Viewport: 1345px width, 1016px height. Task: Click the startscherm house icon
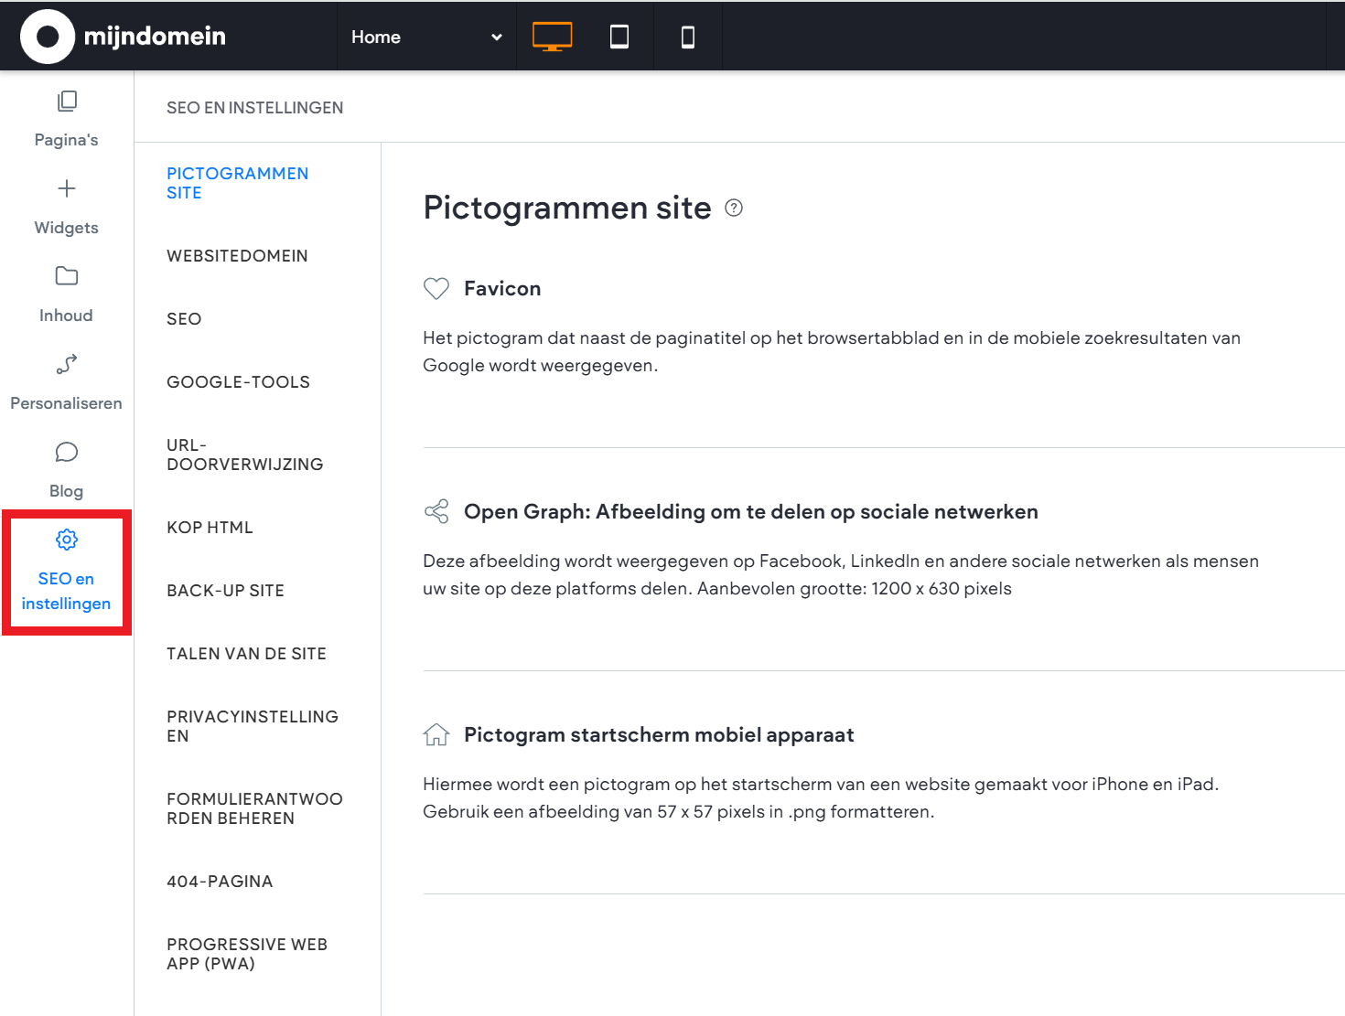(x=436, y=734)
